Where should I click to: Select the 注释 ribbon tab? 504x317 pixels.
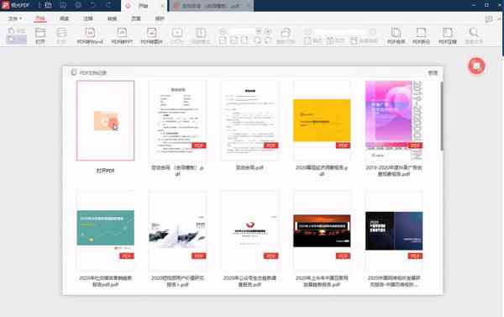[x=87, y=18]
